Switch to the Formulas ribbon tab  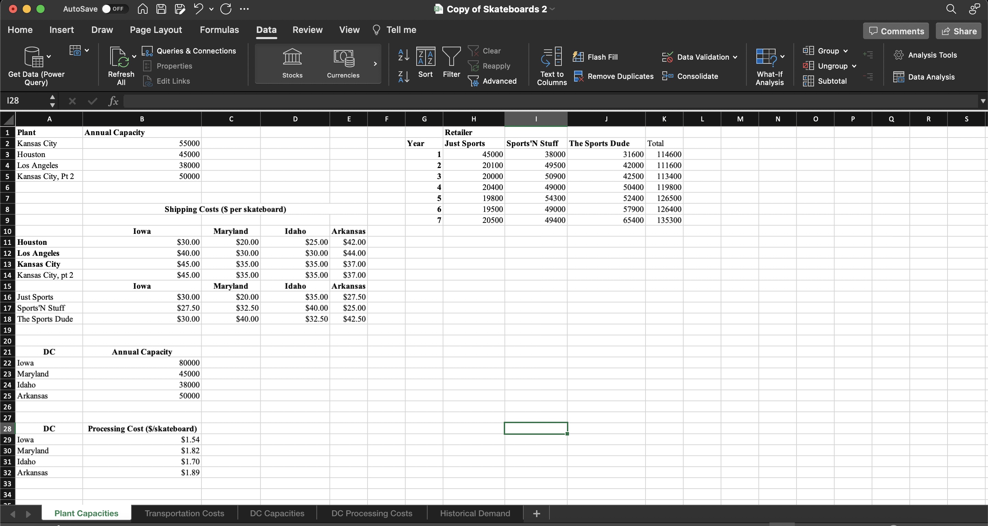[x=219, y=30]
